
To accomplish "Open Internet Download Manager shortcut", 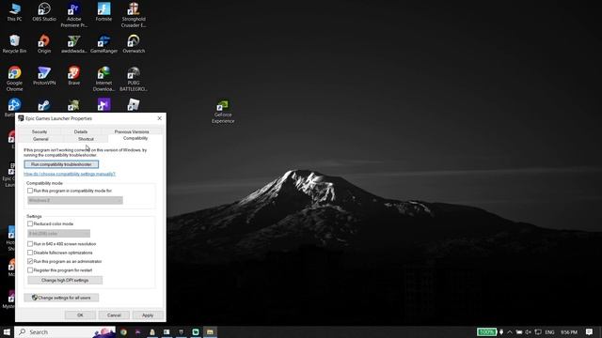I will (103, 79).
